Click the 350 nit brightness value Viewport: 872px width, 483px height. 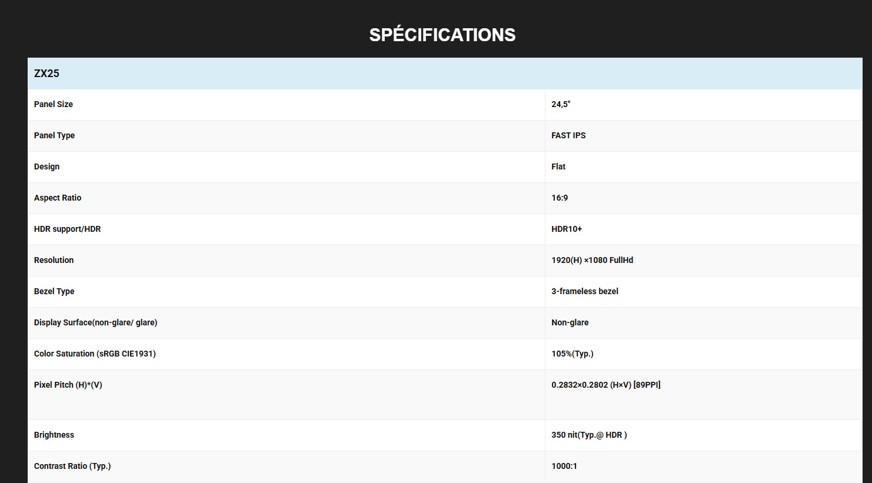[x=589, y=435]
